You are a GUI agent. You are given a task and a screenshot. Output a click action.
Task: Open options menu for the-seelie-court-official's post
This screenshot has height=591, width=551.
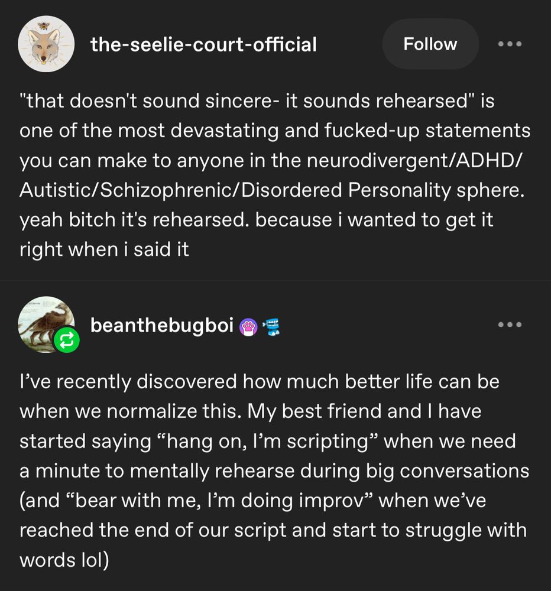[x=510, y=44]
